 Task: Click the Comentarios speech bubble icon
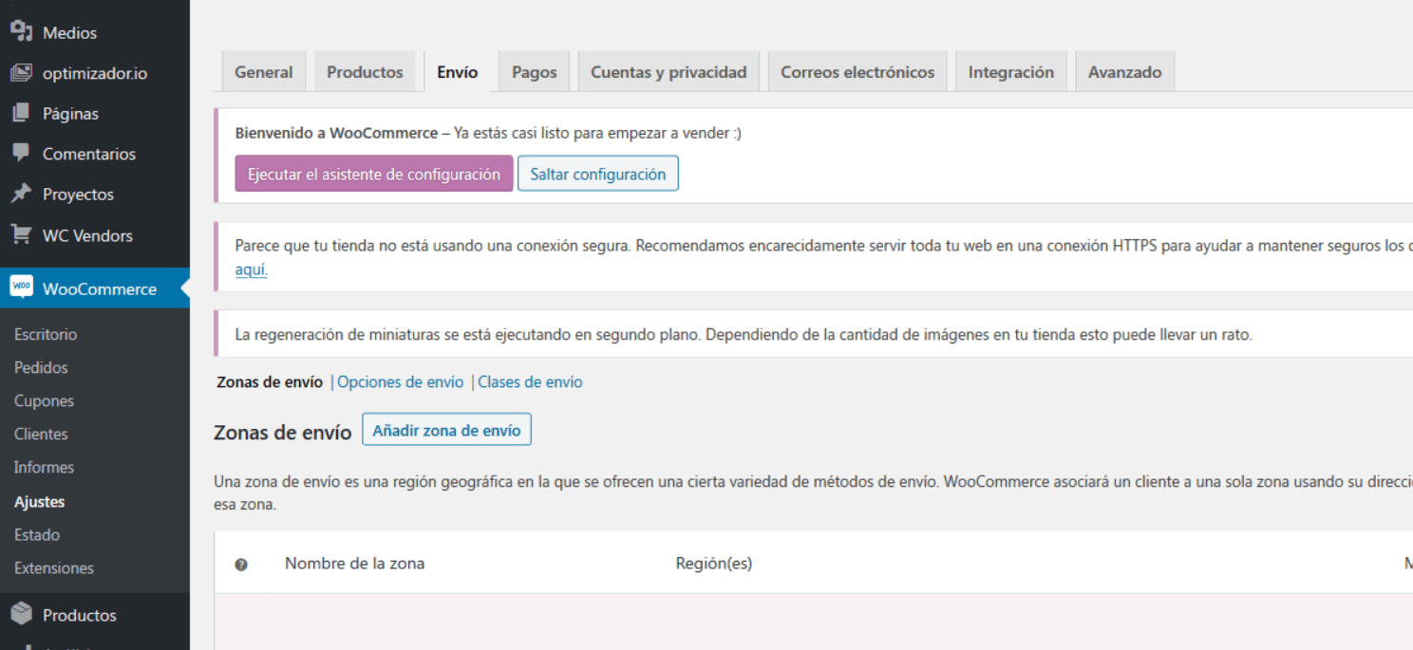point(21,153)
